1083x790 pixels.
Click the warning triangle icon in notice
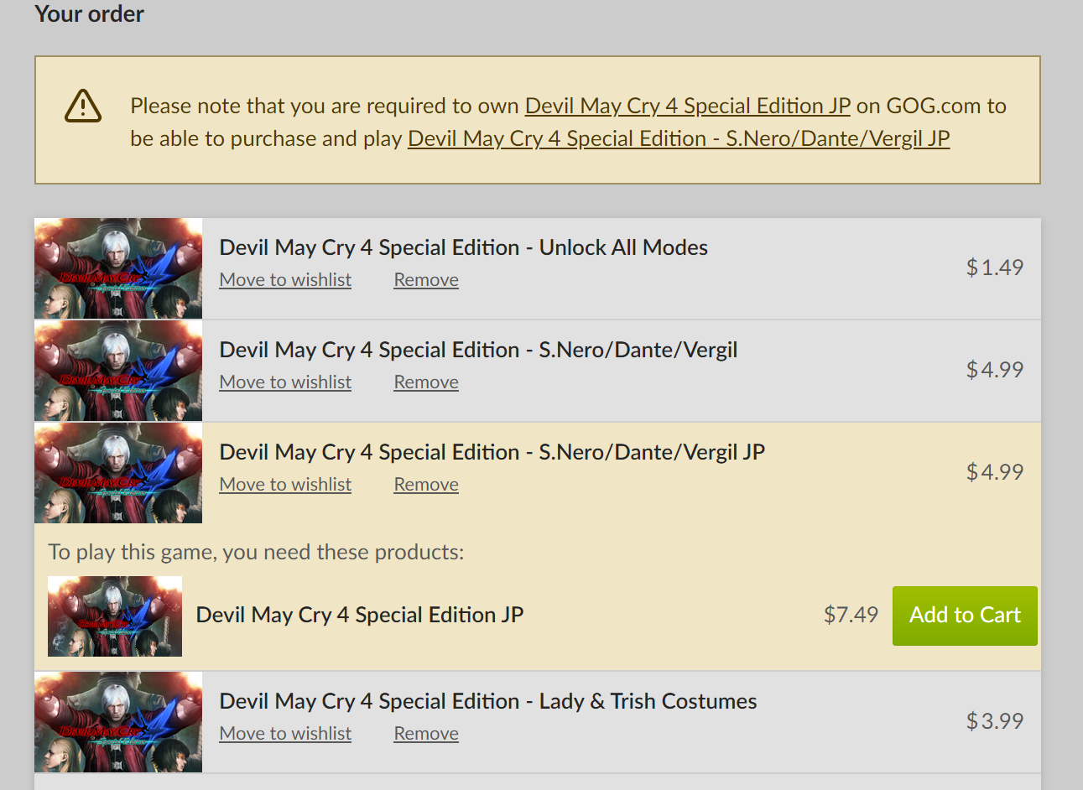point(83,106)
